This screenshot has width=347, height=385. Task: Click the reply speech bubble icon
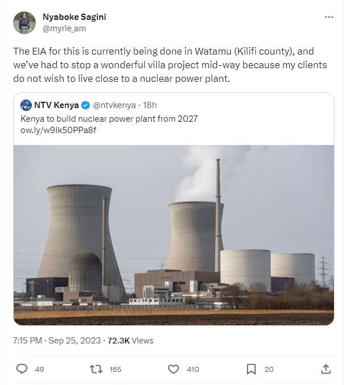click(22, 369)
